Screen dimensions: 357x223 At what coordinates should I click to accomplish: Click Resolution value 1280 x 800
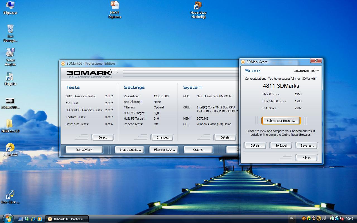[161, 96]
